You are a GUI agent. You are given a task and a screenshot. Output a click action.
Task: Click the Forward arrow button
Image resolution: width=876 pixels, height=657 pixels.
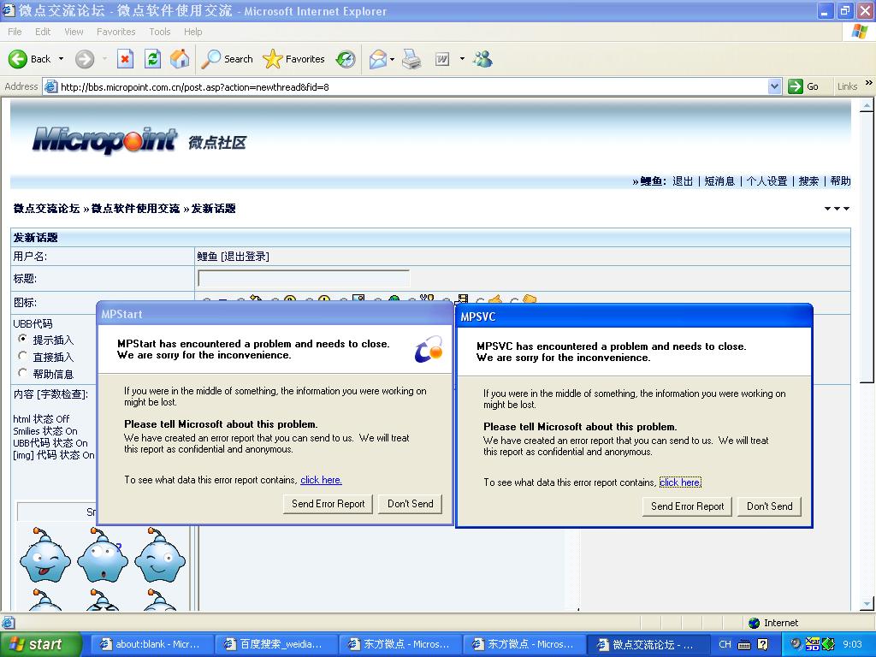[x=85, y=59]
